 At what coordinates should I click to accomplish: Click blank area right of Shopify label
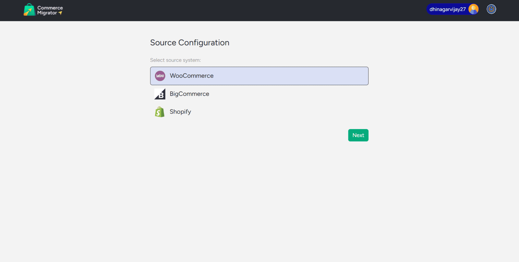point(292,112)
